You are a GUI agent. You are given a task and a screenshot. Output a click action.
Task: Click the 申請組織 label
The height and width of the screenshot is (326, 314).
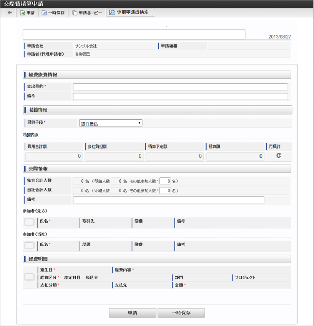169,46
